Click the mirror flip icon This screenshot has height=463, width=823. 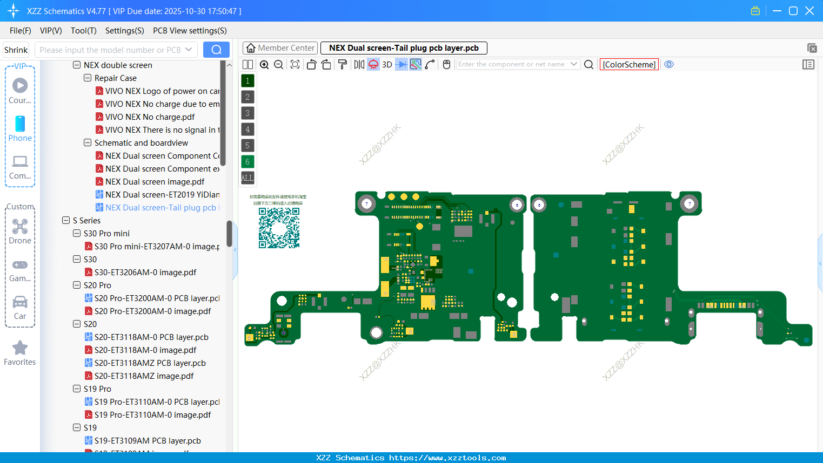[x=359, y=64]
